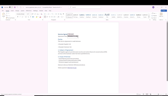Decrease paragraph indent
Viewport: 168px width, 96px height.
[56, 14]
